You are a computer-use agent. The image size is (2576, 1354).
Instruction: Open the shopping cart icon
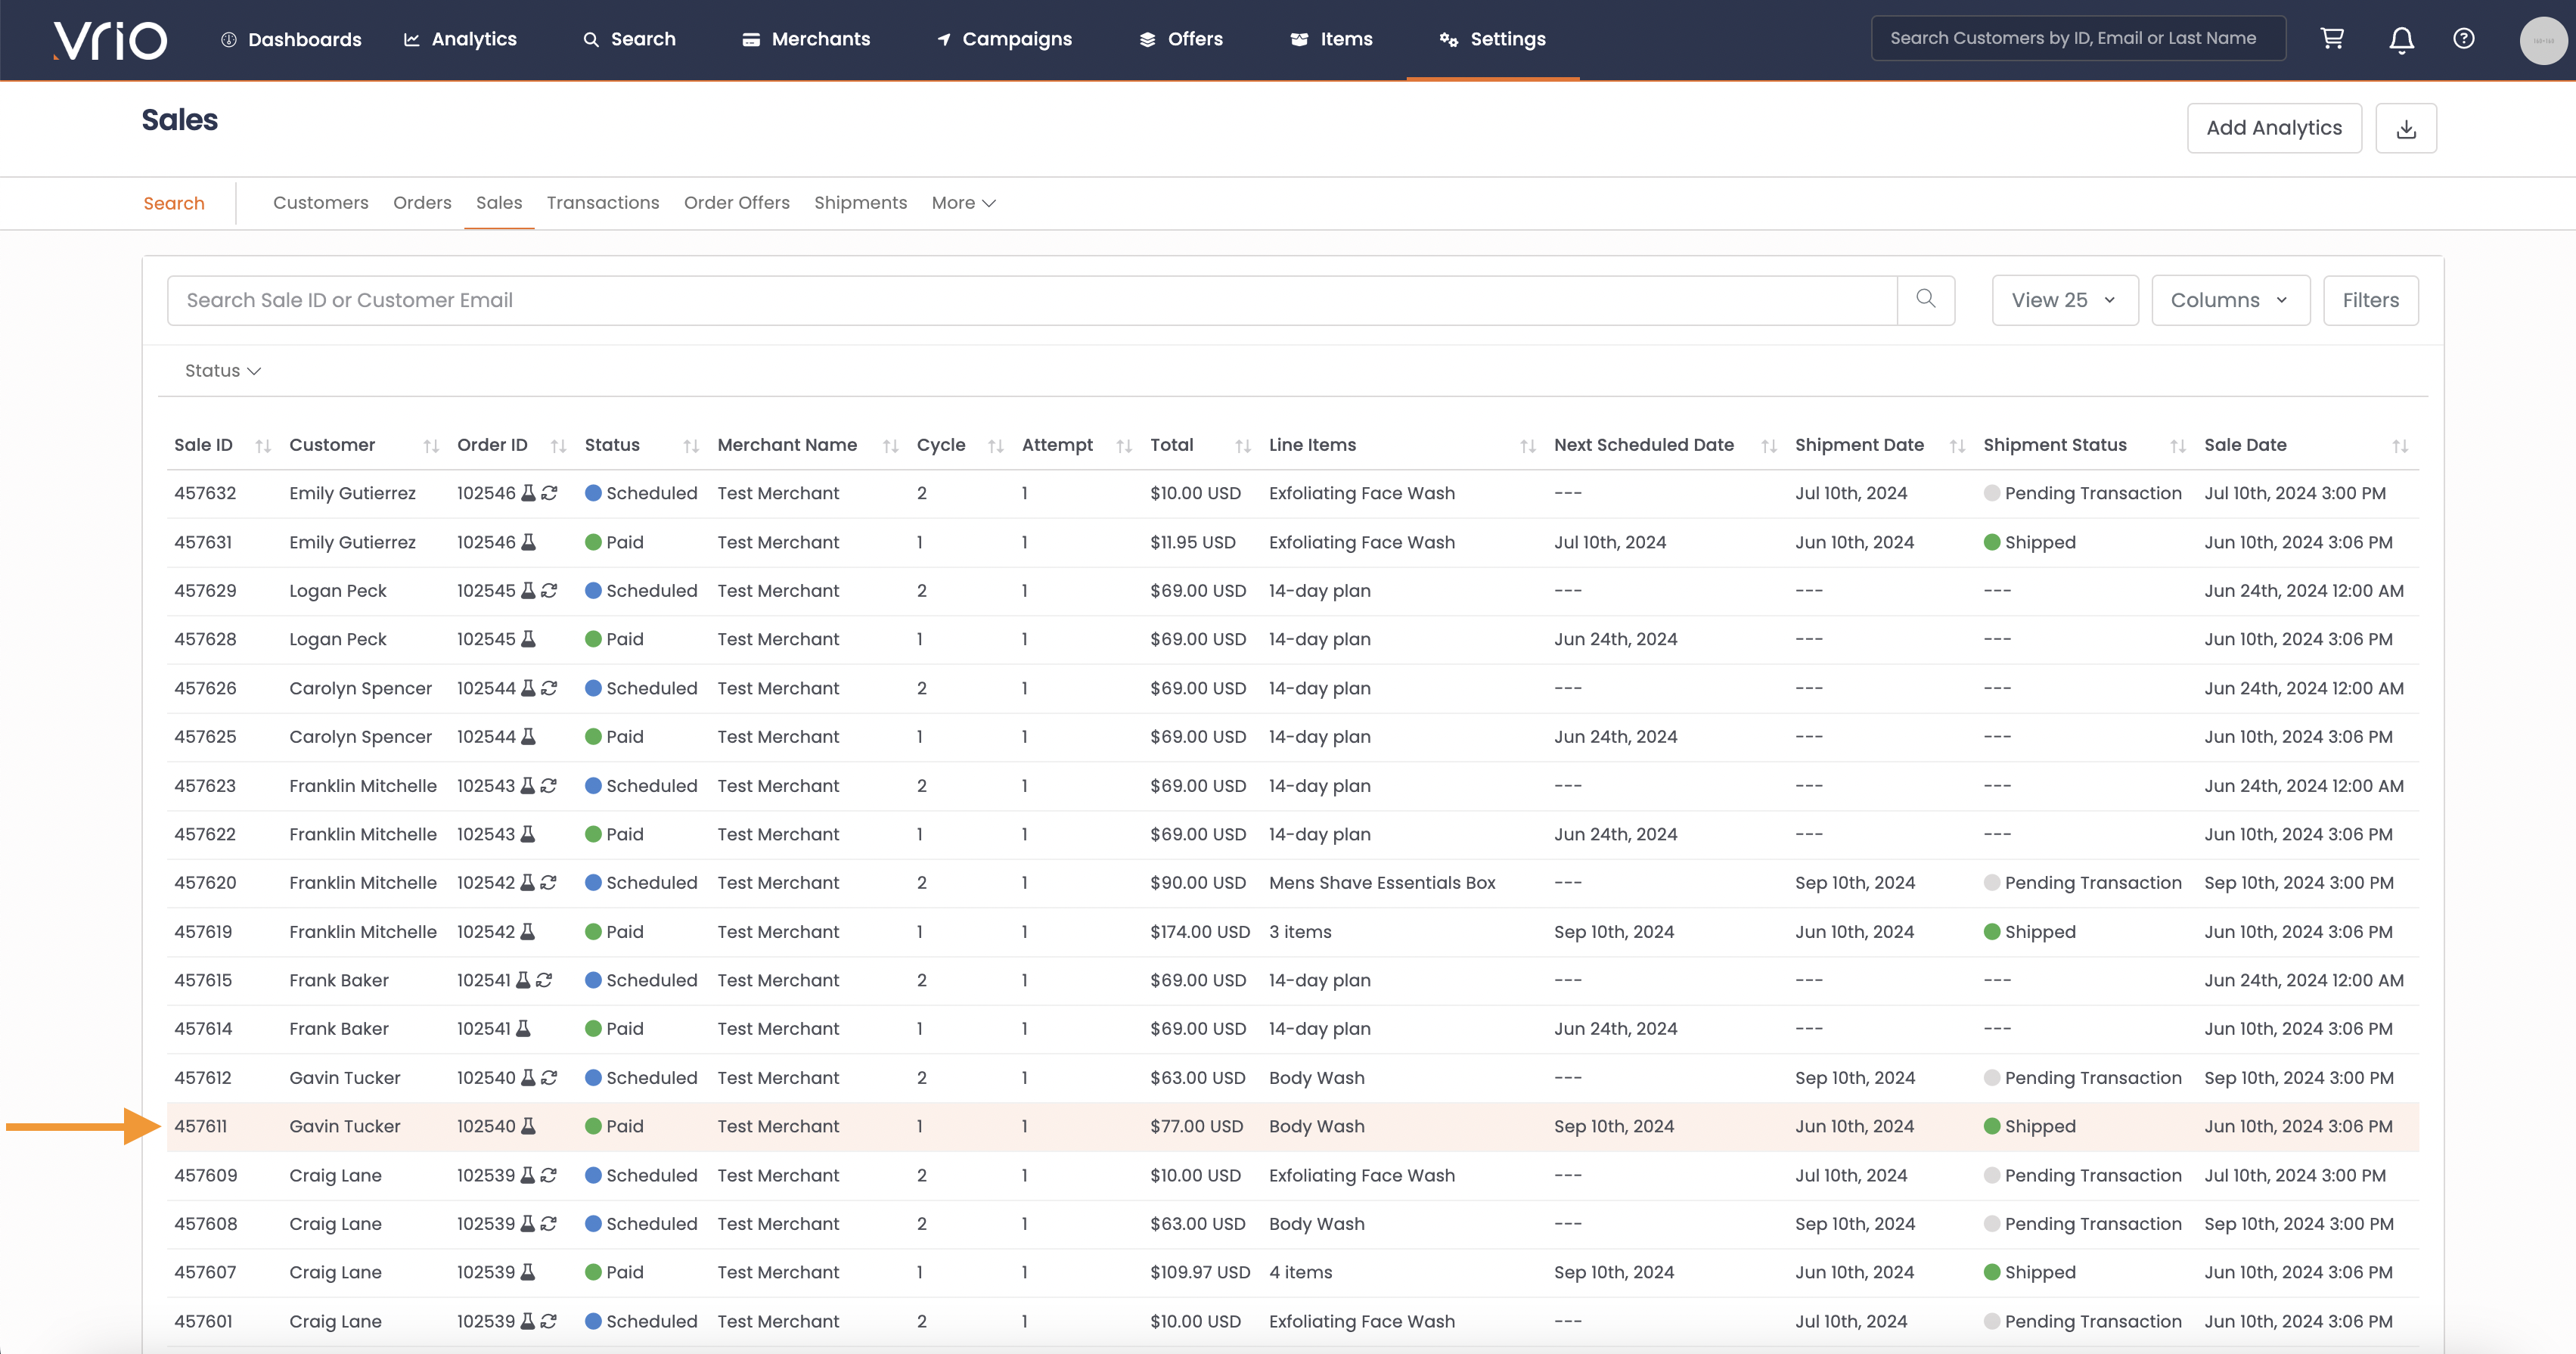click(2332, 38)
